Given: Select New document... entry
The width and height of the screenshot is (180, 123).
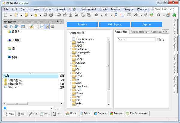Looking at the screenshot, I should click(x=85, y=39).
